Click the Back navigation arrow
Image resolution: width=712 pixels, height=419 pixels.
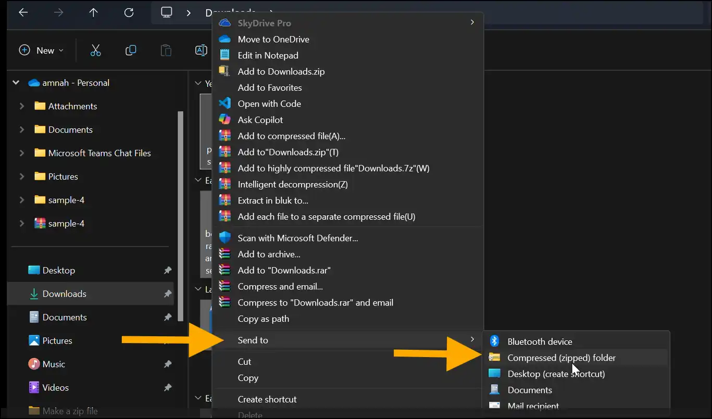[23, 12]
